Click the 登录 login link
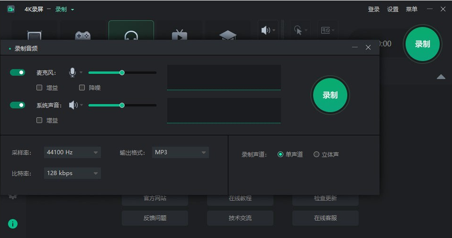The image size is (452, 238). tap(374, 9)
